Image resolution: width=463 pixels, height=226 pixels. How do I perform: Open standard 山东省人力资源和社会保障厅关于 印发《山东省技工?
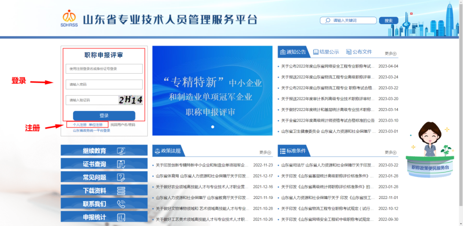pyautogui.click(x=328, y=198)
